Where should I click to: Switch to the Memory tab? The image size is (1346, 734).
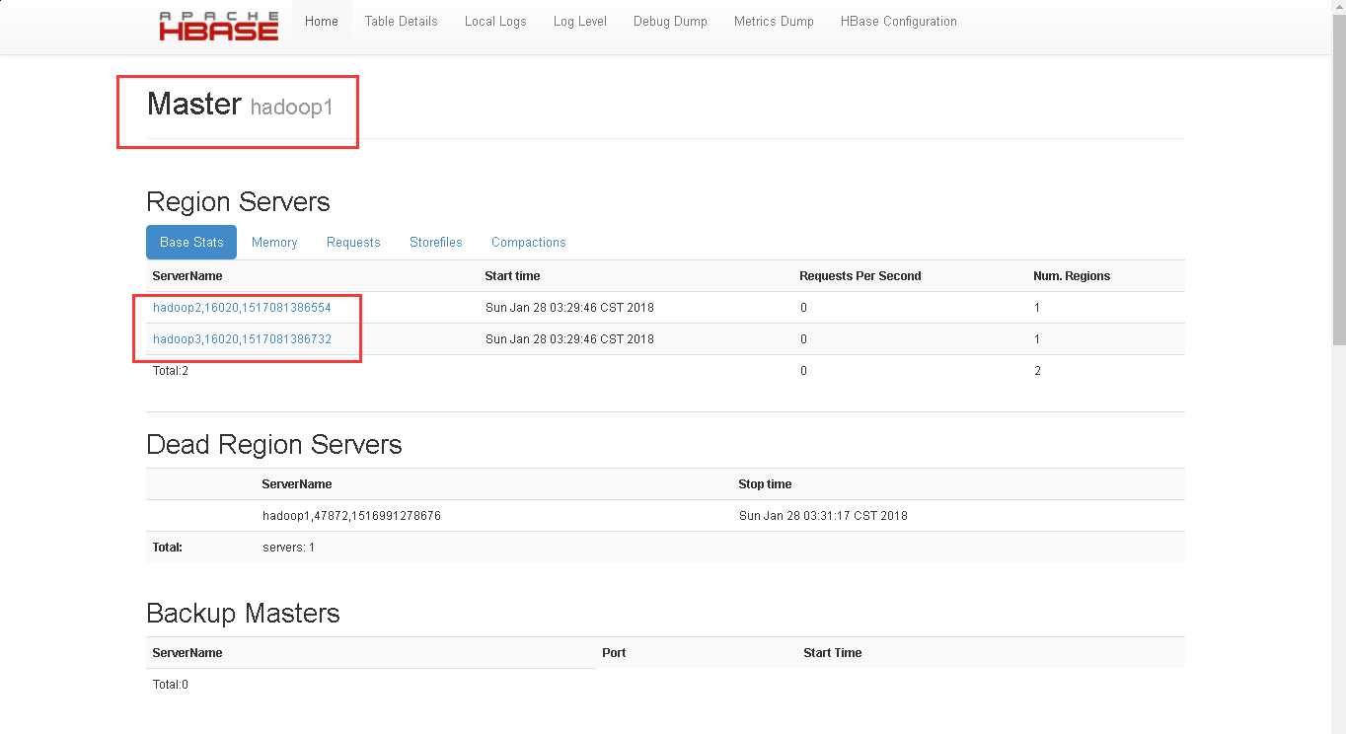coord(274,242)
